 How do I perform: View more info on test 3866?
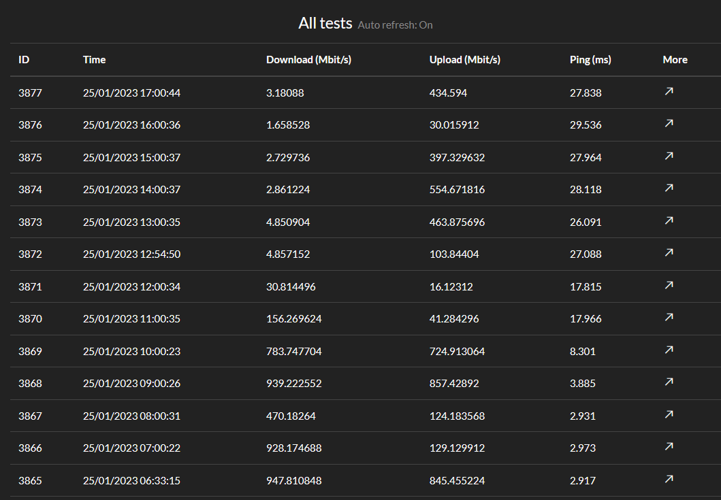pos(669,446)
